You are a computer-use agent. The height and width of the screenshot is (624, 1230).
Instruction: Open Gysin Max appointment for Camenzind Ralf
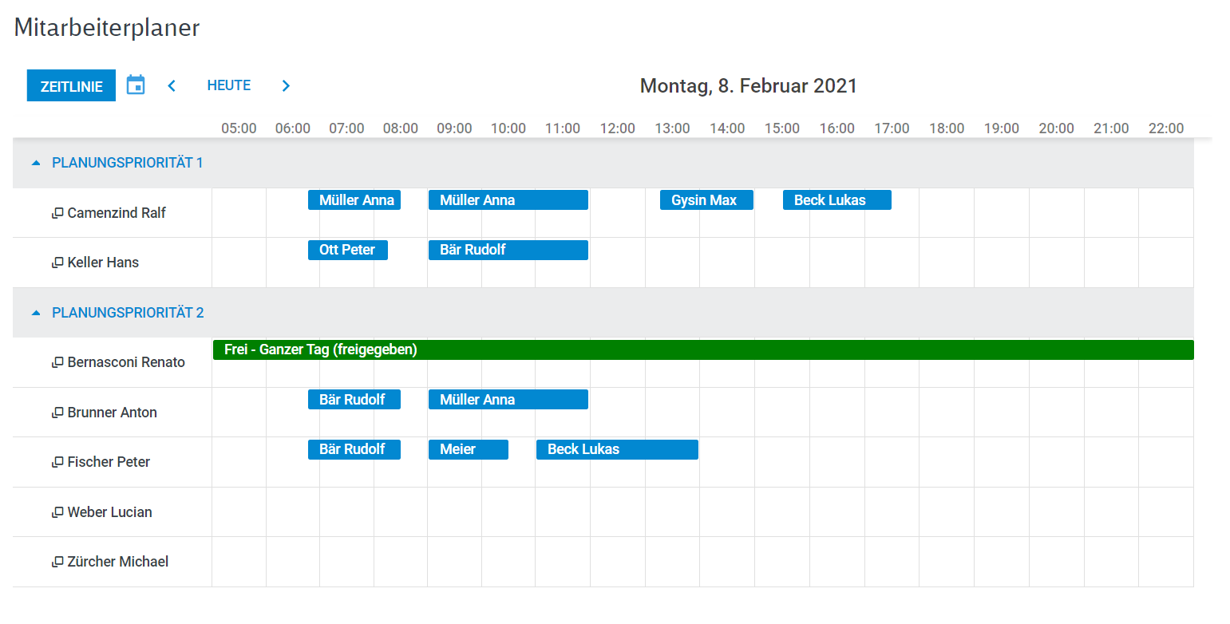(x=706, y=200)
